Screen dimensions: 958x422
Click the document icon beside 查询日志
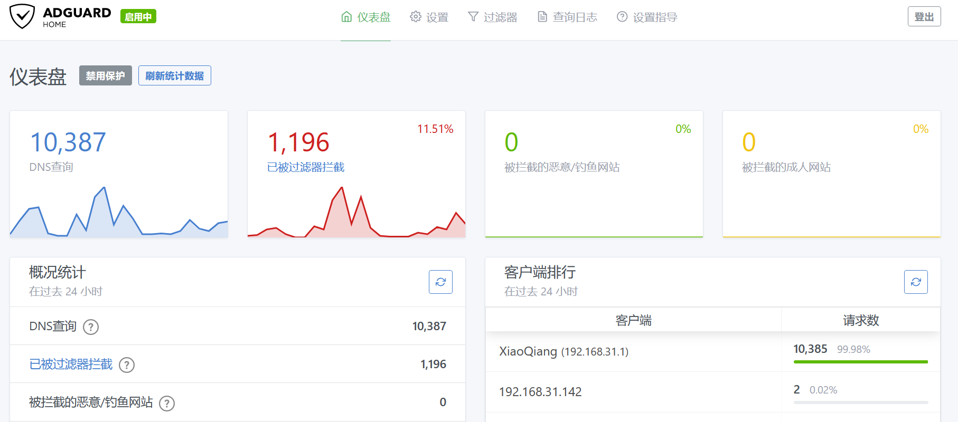pos(542,17)
